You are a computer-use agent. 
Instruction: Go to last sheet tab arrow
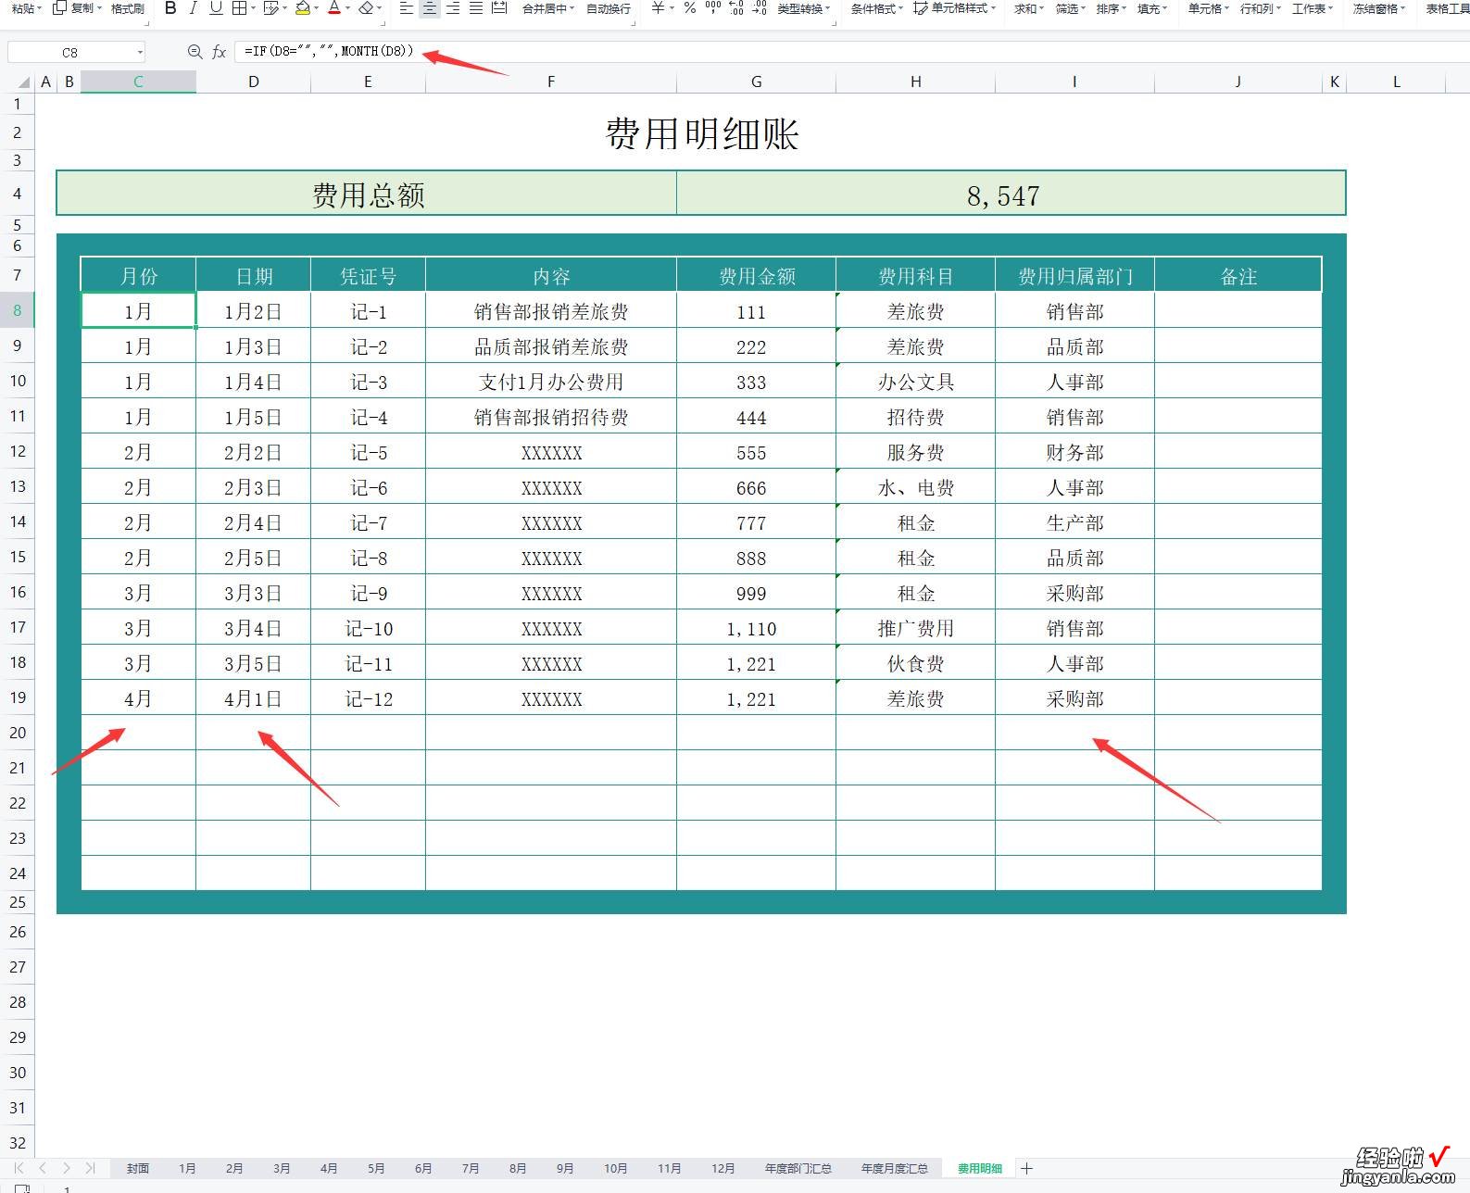coord(90,1168)
